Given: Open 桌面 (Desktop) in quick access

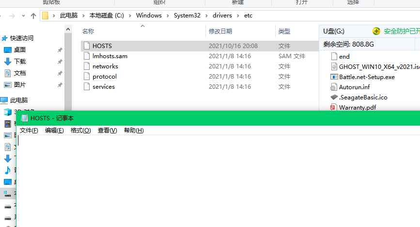Looking at the screenshot, I should [20, 49].
